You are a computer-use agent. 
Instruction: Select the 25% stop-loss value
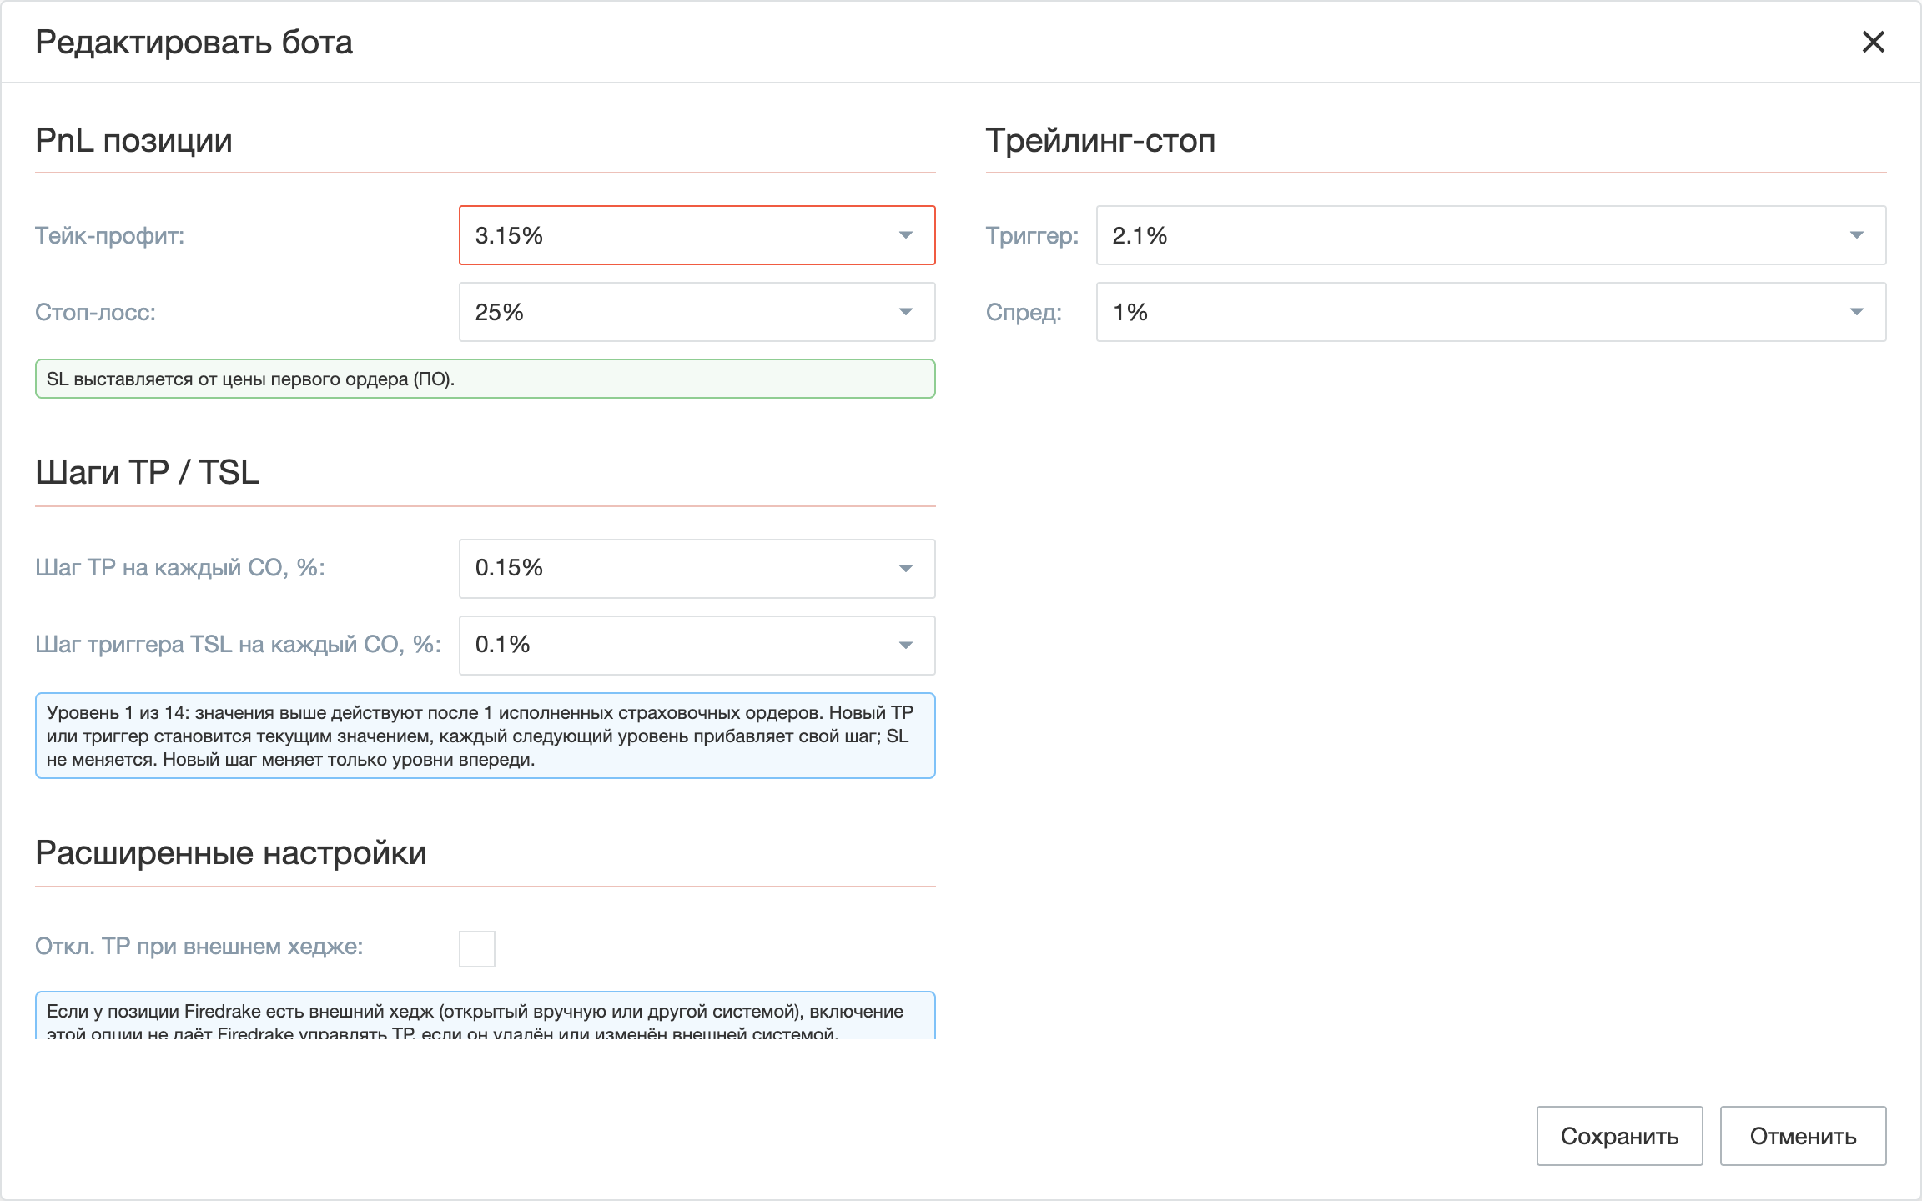pos(499,312)
